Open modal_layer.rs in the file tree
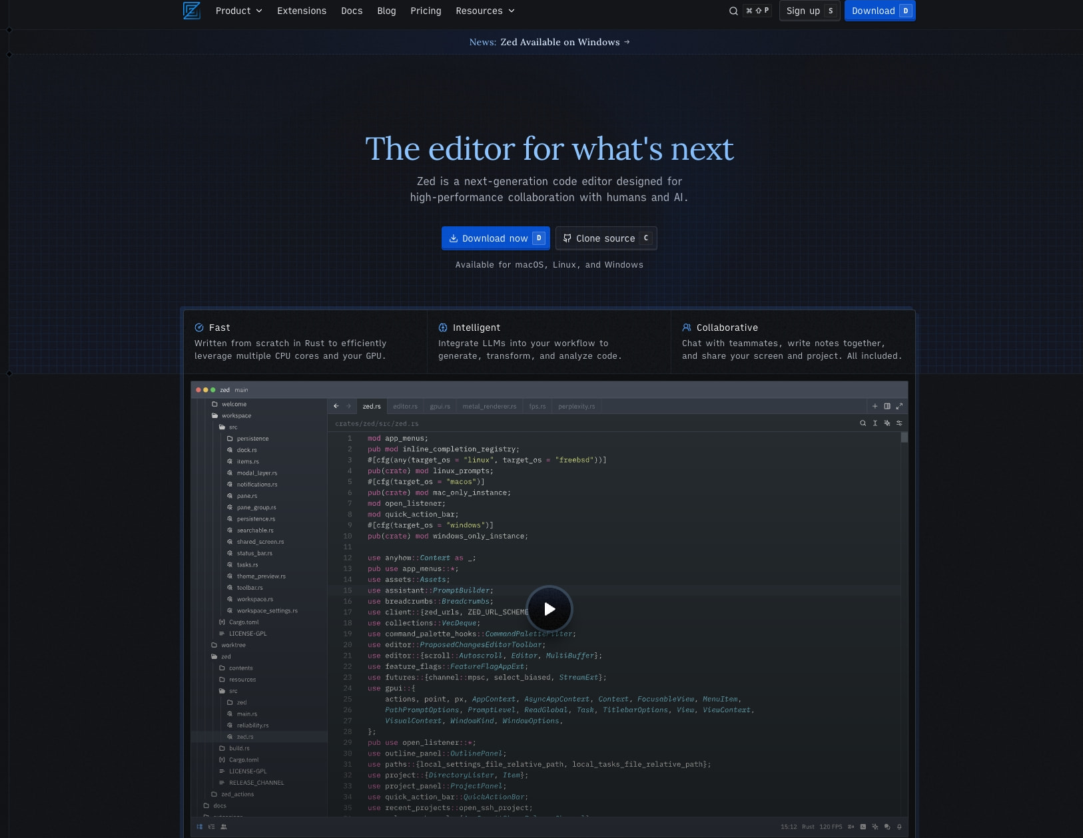This screenshot has height=838, width=1083. pos(252,473)
